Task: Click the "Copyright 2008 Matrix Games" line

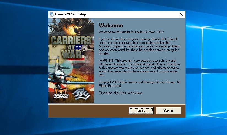Action: pyautogui.click(x=139, y=84)
